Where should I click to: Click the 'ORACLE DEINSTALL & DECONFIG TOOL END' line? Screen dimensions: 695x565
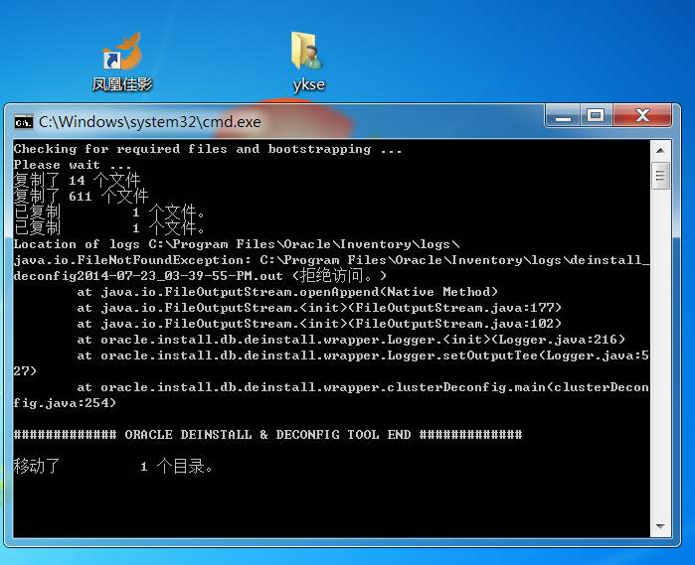267,435
